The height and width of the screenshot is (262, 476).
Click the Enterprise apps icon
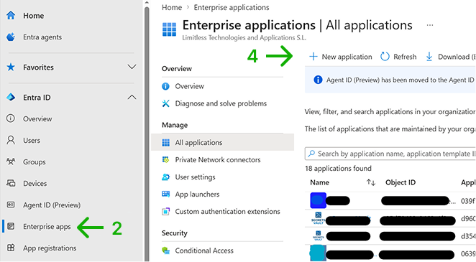pos(11,226)
